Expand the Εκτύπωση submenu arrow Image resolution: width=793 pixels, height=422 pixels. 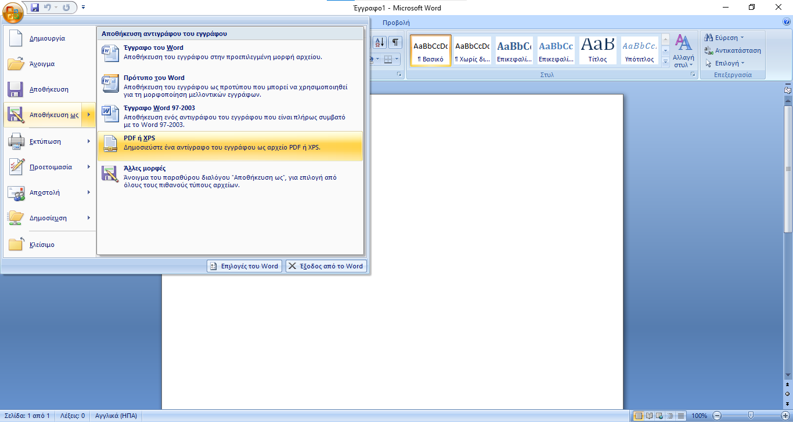pyautogui.click(x=89, y=141)
